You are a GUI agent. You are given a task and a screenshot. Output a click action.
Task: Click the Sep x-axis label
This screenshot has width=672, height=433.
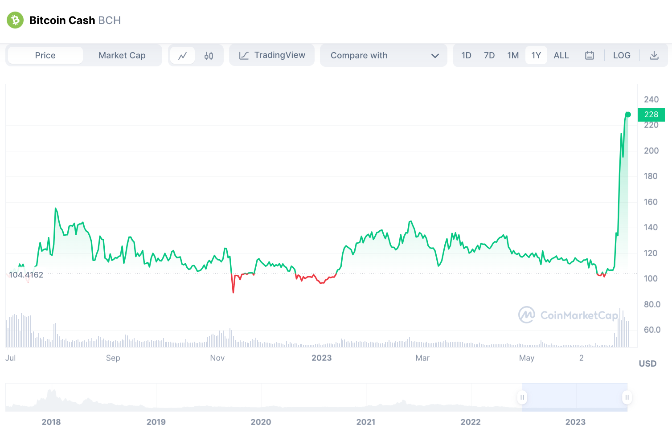pos(113,358)
